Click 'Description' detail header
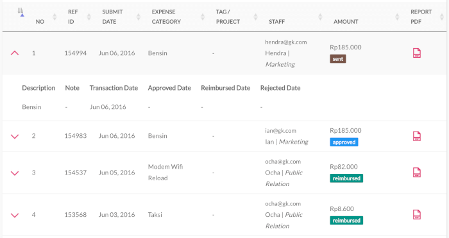 point(38,88)
